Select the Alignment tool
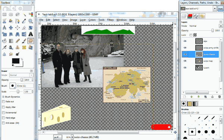Viewport: 224px width, 140px height. 18,27
